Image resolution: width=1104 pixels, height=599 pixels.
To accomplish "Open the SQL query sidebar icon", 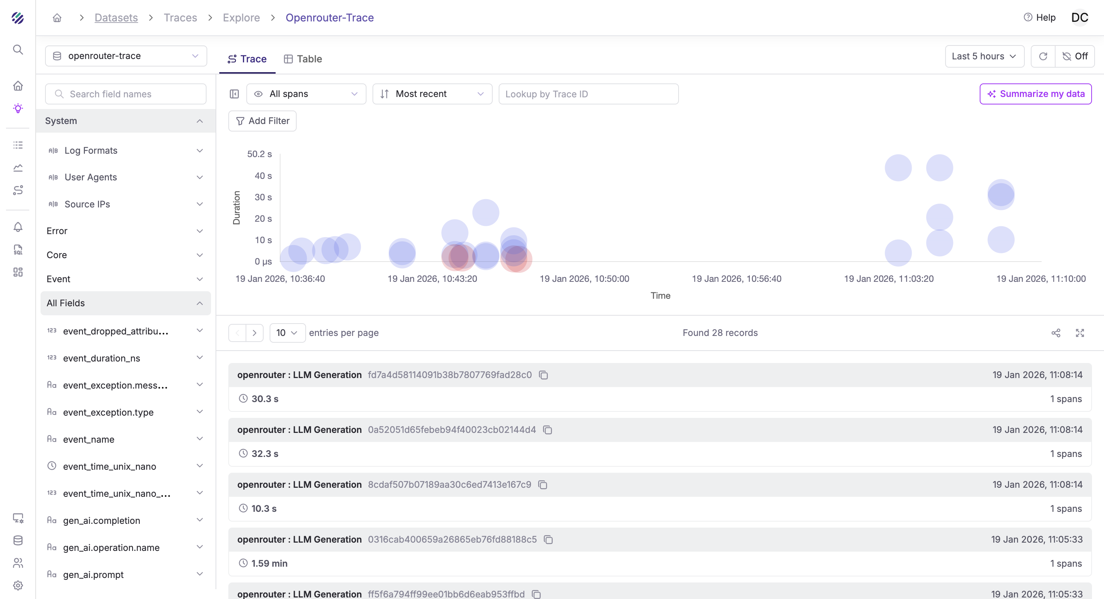I will pos(18,250).
